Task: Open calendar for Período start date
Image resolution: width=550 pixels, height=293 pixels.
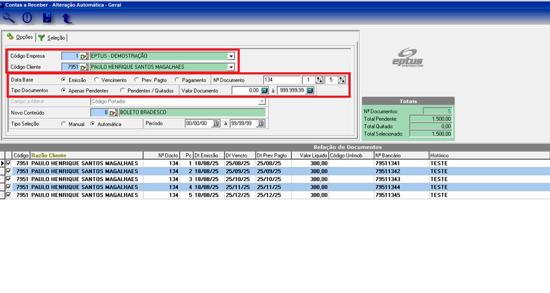Action: [x=215, y=124]
